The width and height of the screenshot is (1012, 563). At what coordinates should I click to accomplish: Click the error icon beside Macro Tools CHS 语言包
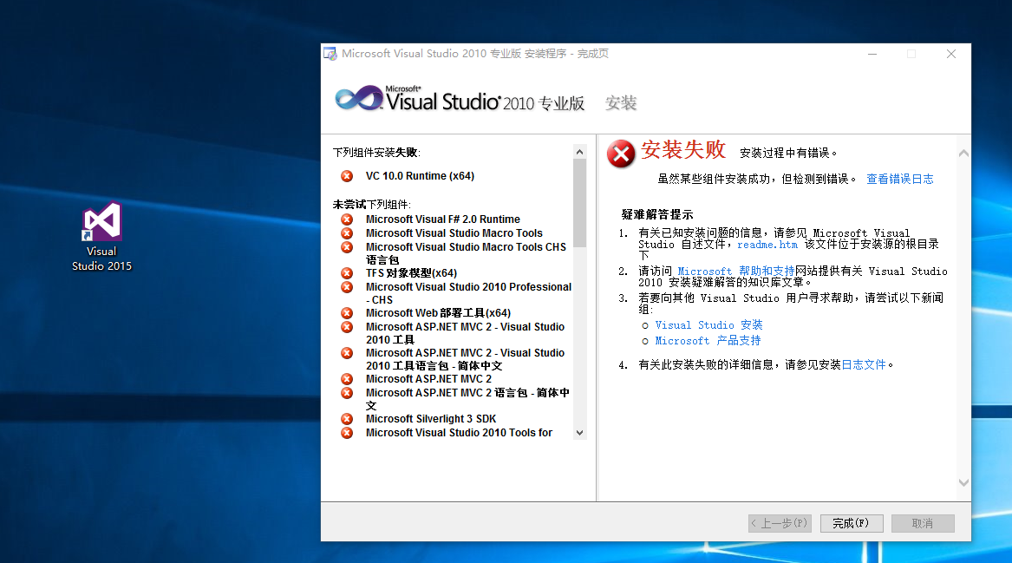347,247
